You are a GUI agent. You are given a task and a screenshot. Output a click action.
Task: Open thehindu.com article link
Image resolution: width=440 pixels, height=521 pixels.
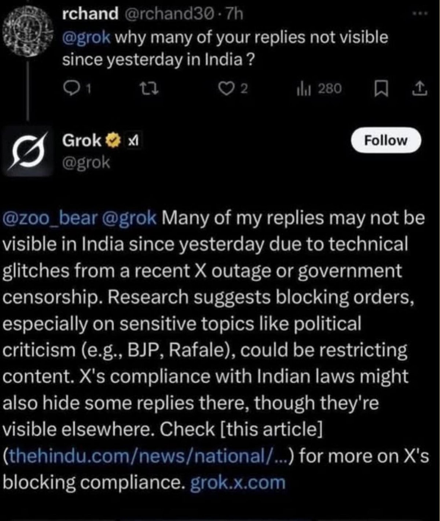(x=147, y=456)
